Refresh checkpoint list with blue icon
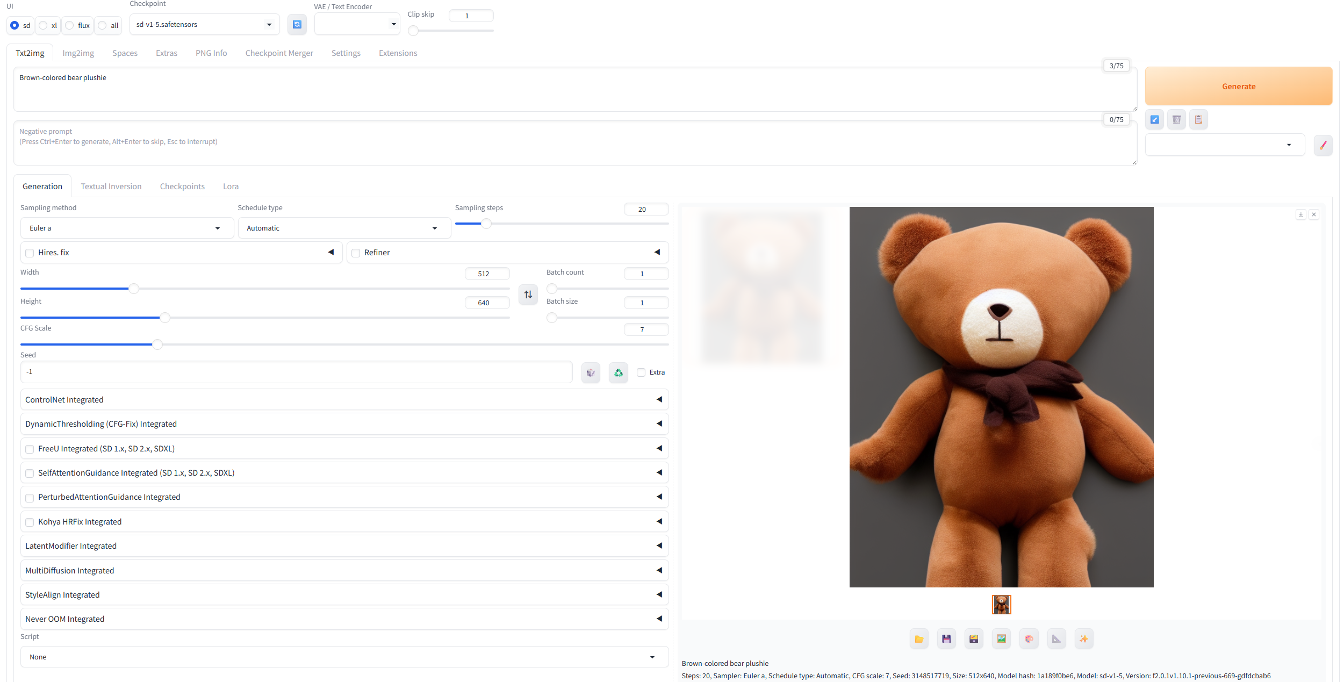The image size is (1344, 682). coord(297,24)
